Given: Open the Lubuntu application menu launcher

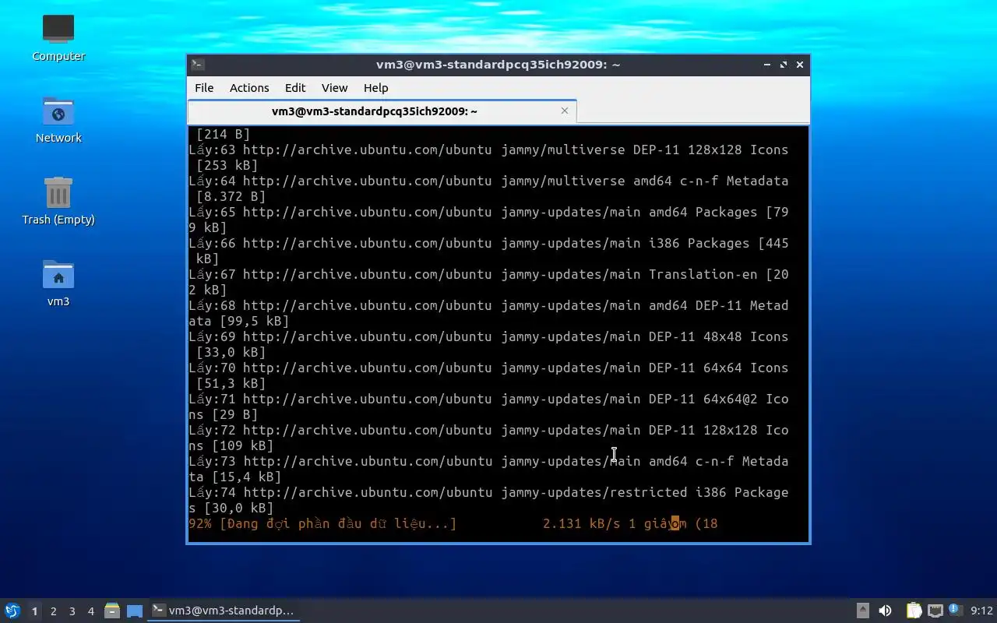Looking at the screenshot, I should point(12,611).
